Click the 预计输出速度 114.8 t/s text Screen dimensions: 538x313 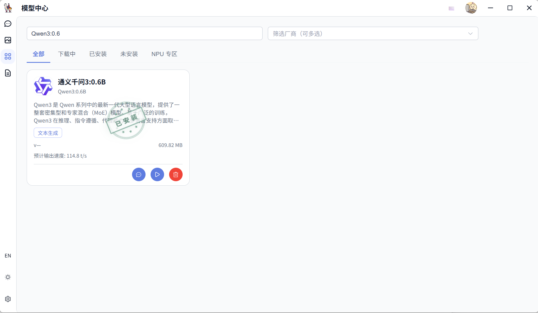pyautogui.click(x=60, y=156)
